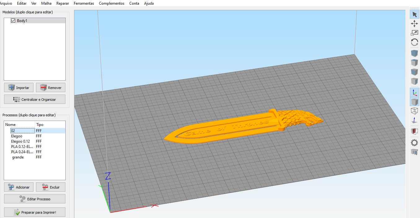Activate the four-arrow move tool
The height and width of the screenshot is (218, 420).
tap(414, 24)
